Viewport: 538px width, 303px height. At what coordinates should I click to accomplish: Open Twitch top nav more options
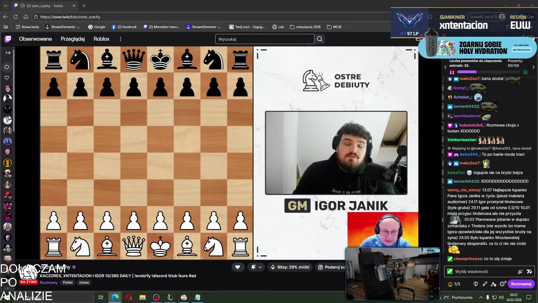click(x=120, y=39)
